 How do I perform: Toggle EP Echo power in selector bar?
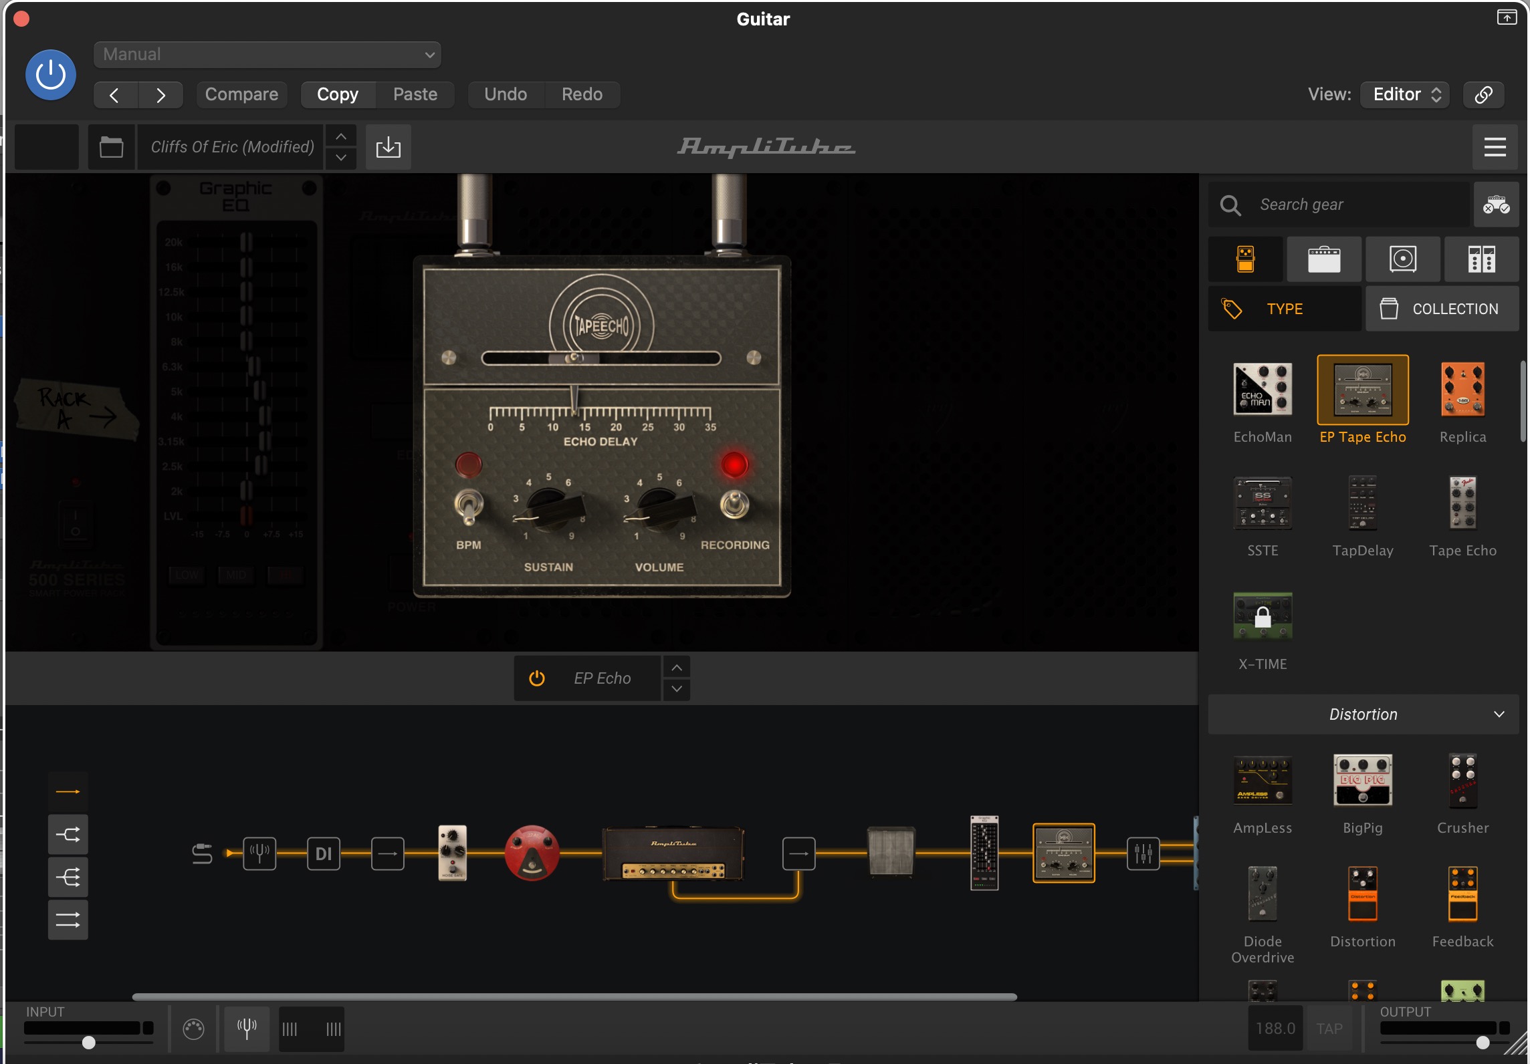tap(536, 678)
